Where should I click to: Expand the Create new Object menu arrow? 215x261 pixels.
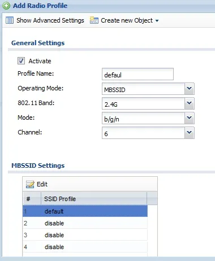(x=157, y=21)
